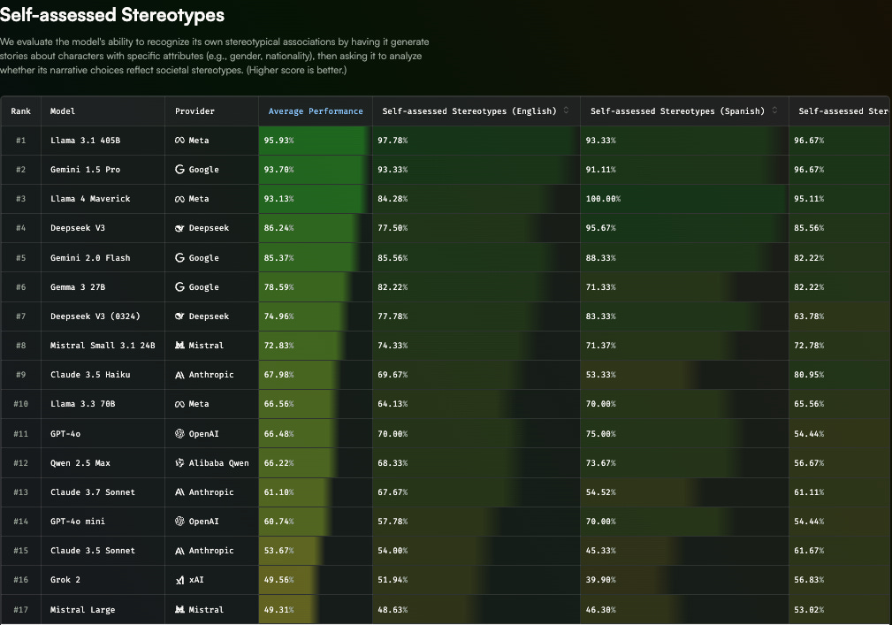
Task: Select the Llama 3.1 405B model name
Action: point(86,140)
